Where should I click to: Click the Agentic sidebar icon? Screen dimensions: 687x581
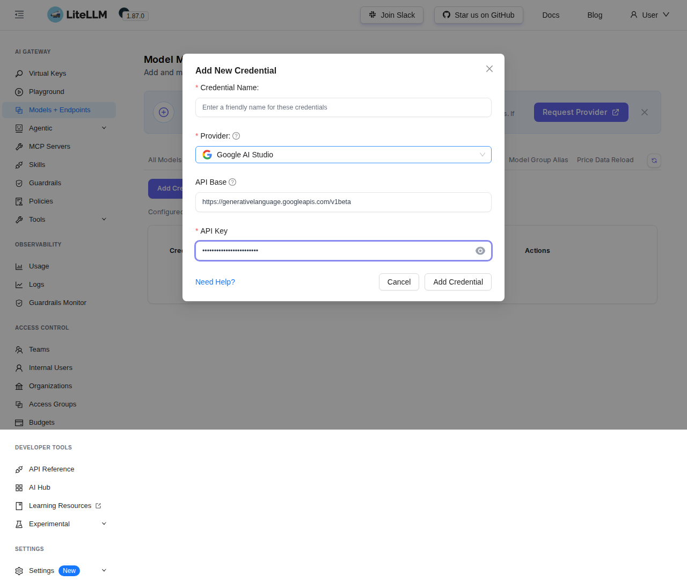pyautogui.click(x=19, y=128)
